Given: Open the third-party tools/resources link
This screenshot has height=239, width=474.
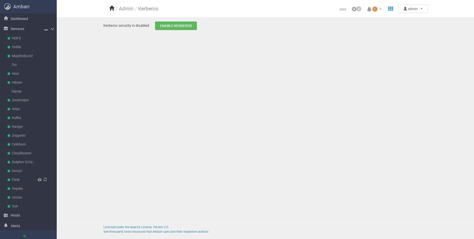Looking at the screenshot, I should click(156, 232).
